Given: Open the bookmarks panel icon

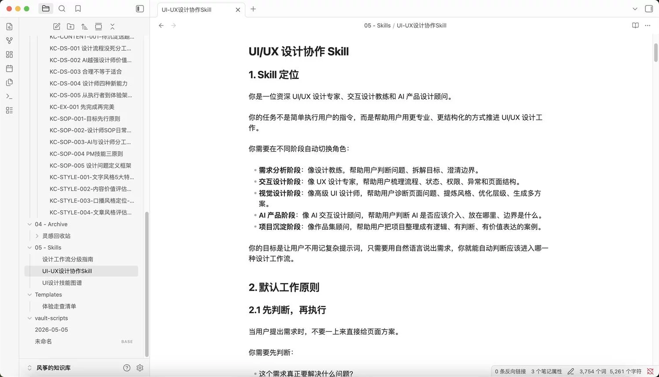Looking at the screenshot, I should [x=78, y=8].
